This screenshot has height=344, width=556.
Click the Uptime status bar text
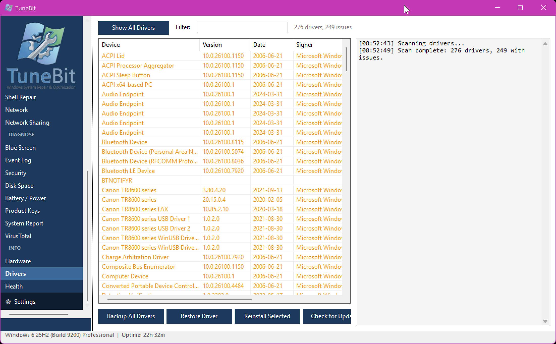click(143, 335)
